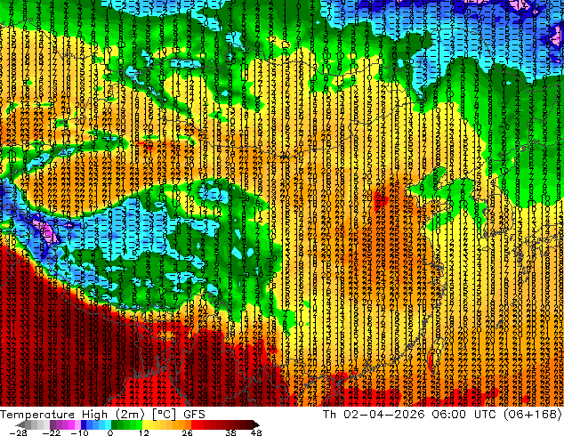Click the 'GFS' model label
Viewport: 564px width, 436px height.
[x=194, y=415]
